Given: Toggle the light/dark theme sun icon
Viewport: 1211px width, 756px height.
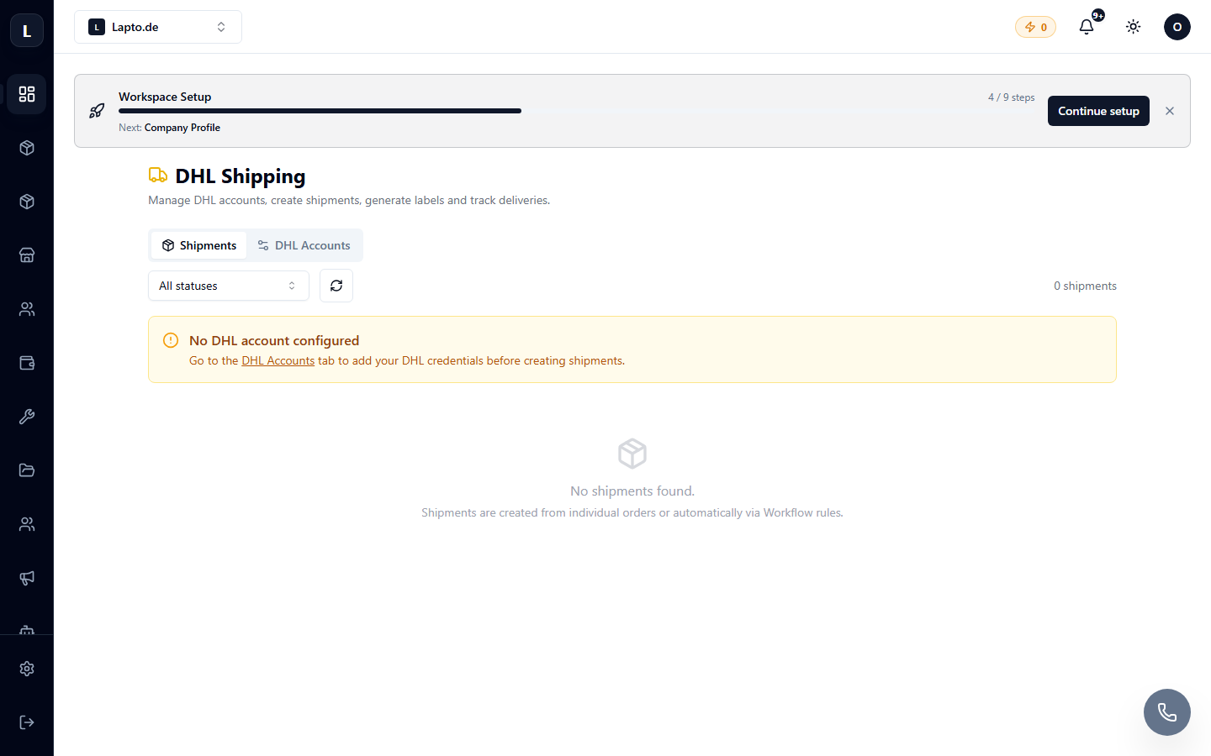Looking at the screenshot, I should (1134, 27).
